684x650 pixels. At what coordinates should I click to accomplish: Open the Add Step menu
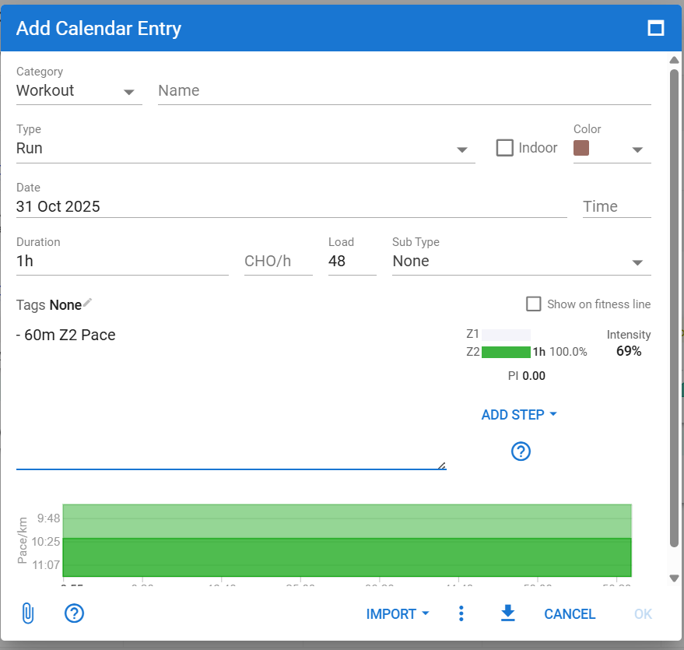(x=519, y=415)
